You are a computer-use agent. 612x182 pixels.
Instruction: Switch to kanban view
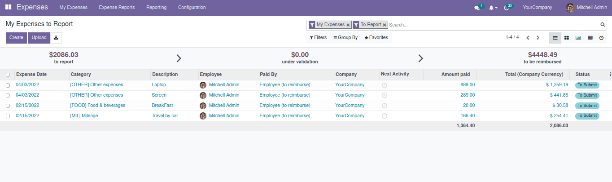pos(567,38)
